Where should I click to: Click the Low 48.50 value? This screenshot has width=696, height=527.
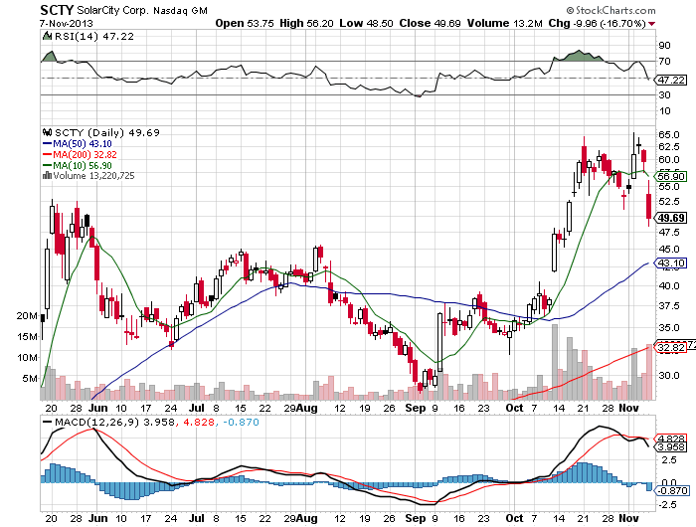click(366, 23)
